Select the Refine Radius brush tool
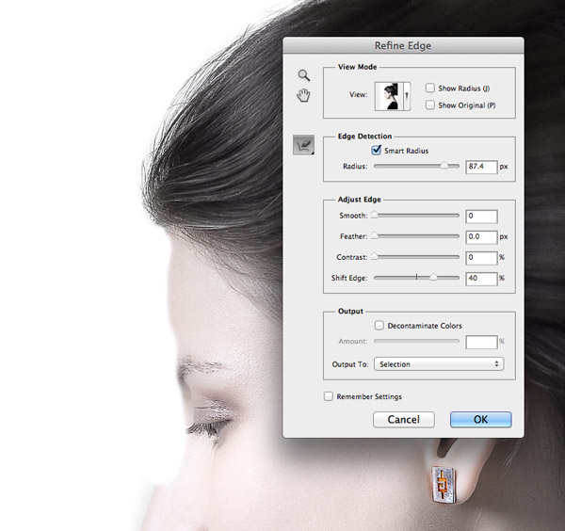The height and width of the screenshot is (531, 565). pos(303,145)
